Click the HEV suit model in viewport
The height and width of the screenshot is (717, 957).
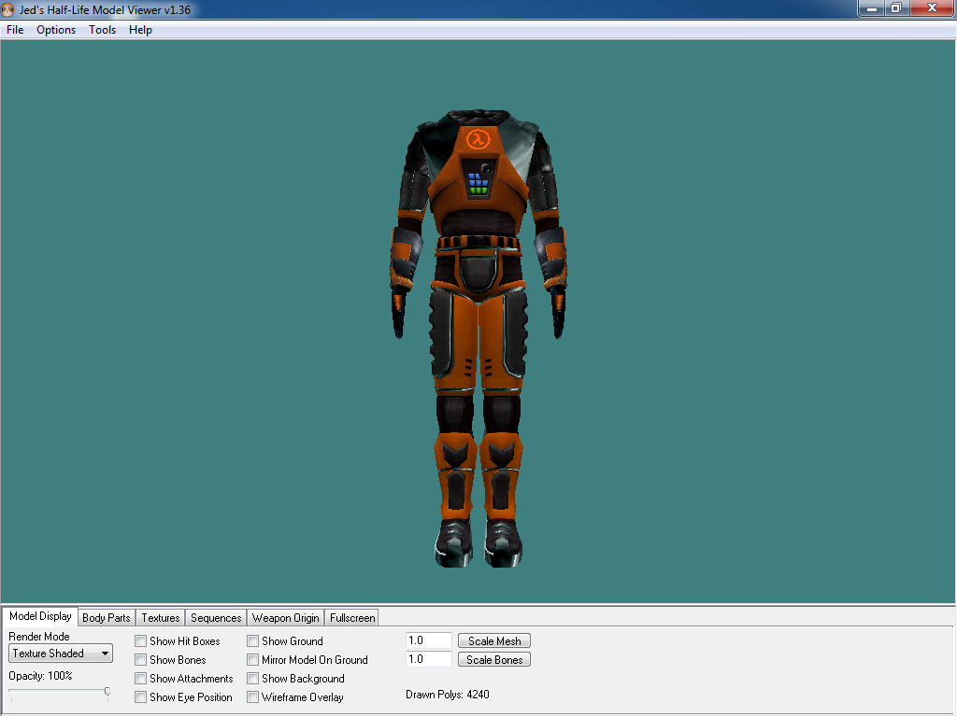click(479, 338)
